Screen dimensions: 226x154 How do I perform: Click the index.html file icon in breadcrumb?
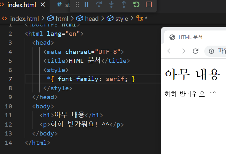(4, 18)
